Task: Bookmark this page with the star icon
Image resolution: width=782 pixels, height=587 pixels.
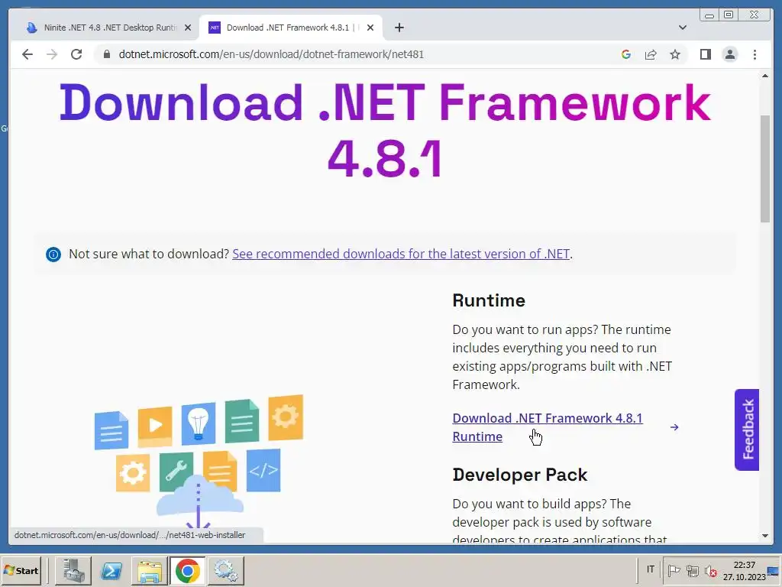Action: (675, 54)
